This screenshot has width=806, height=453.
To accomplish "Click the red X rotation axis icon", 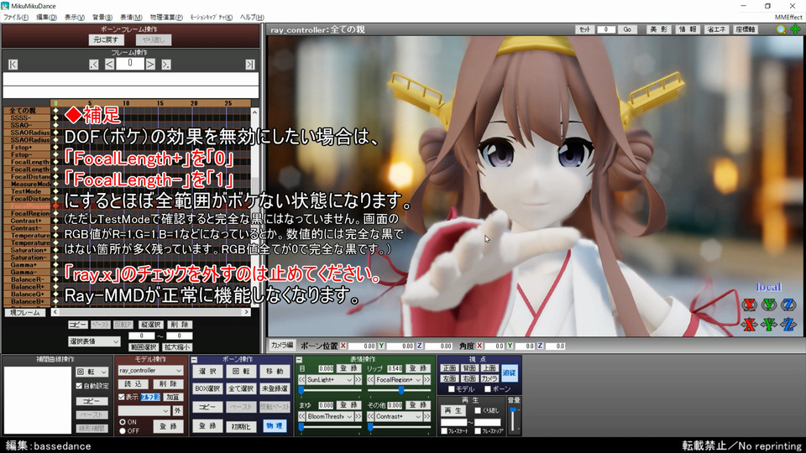I will click(x=750, y=305).
